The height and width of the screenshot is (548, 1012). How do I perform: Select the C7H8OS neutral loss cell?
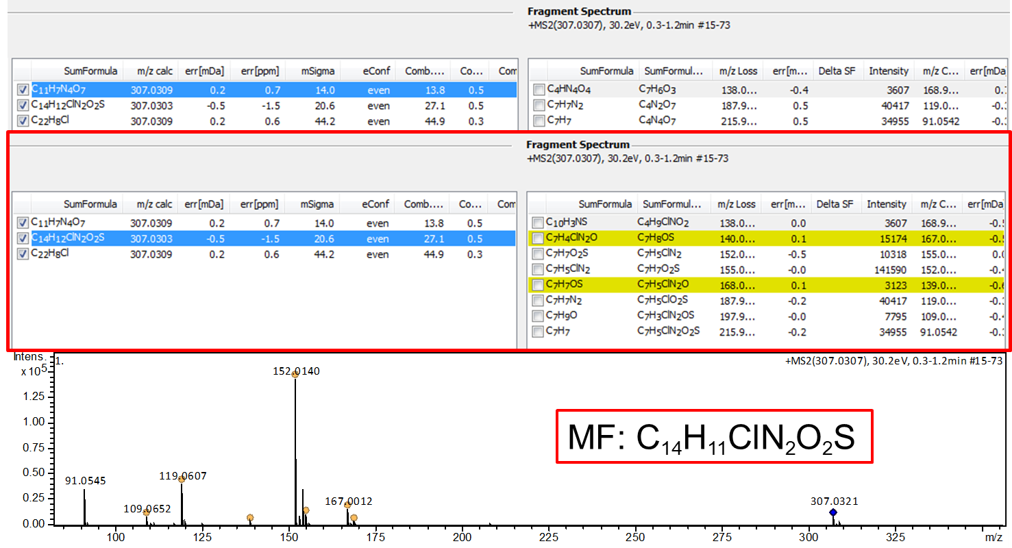[656, 238]
